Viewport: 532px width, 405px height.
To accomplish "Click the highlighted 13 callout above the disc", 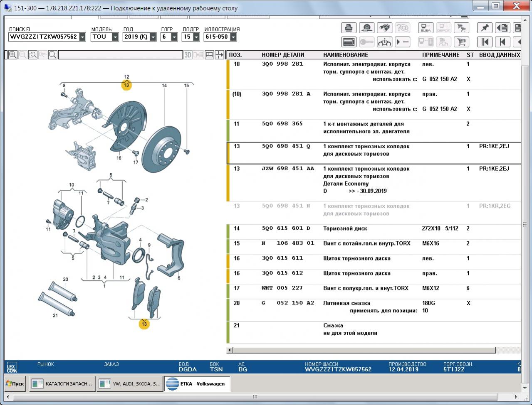I will point(126,85).
